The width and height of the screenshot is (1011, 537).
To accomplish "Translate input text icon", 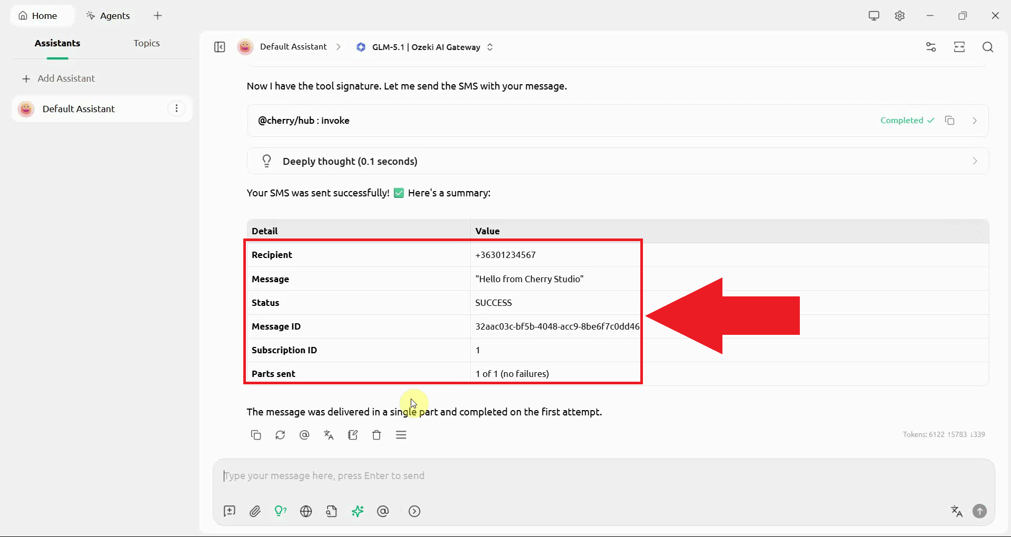I will coord(957,511).
